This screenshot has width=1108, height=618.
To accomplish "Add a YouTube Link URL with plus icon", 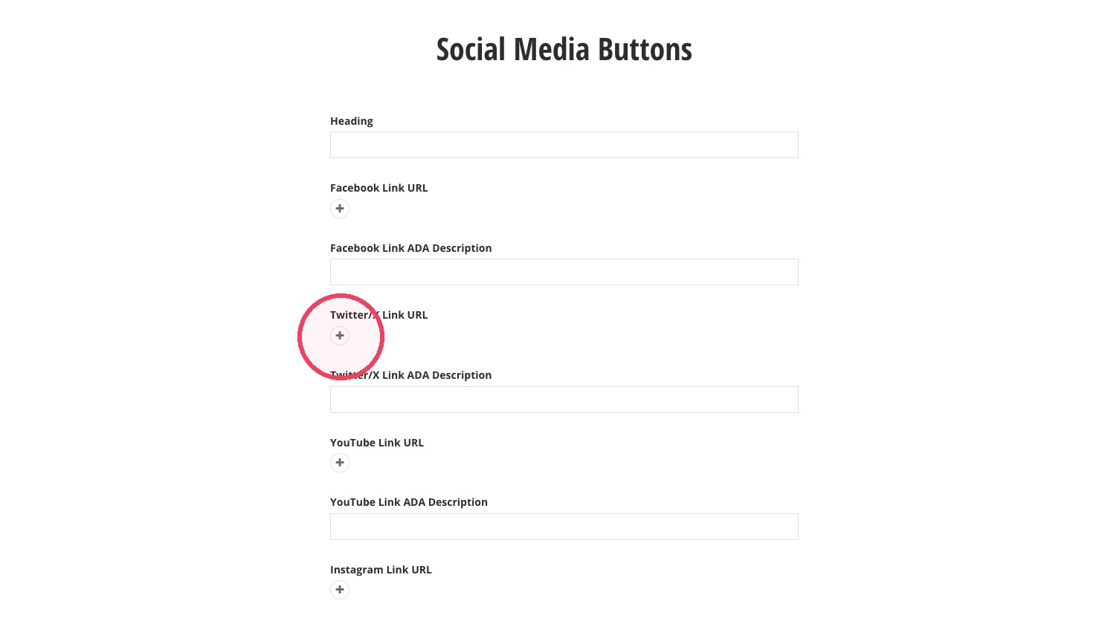I will (340, 463).
